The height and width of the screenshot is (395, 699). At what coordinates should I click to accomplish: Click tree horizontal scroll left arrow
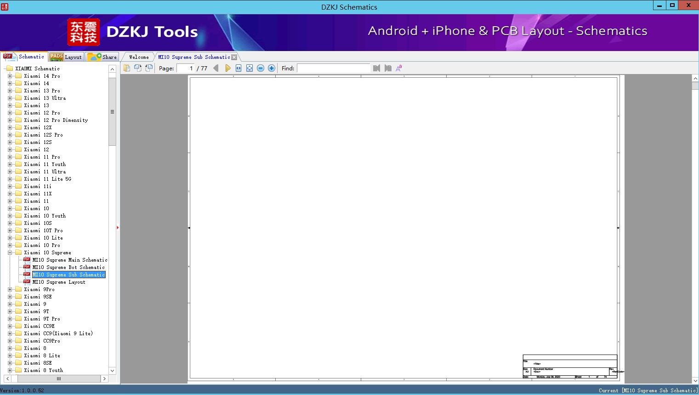pyautogui.click(x=7, y=378)
